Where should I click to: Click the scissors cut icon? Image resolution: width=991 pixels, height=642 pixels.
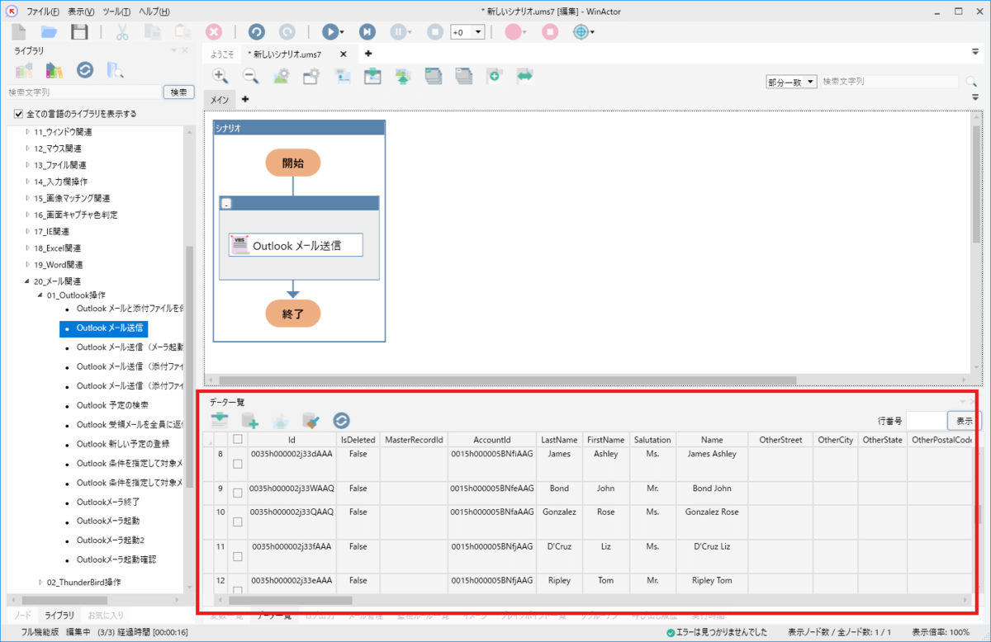(121, 31)
